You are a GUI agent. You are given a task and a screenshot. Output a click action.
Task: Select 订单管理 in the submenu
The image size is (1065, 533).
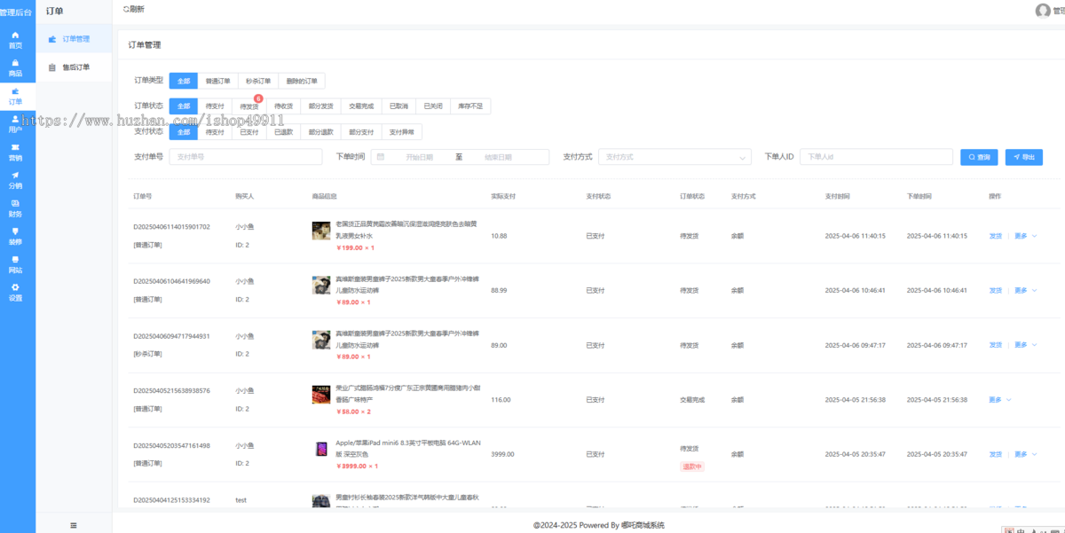(x=75, y=39)
